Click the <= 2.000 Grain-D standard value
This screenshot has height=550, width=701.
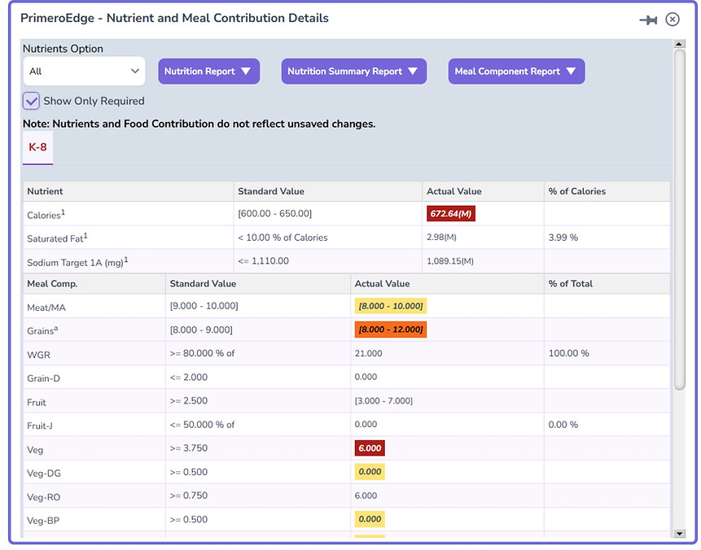[x=189, y=378]
